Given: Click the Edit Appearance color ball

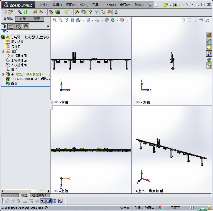Looking at the screenshot, I should [107, 20].
